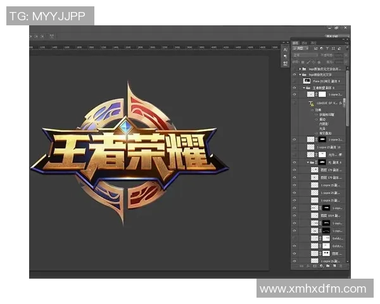Click the lock all padlock icon
This screenshot has width=380, height=304.
(319, 62)
